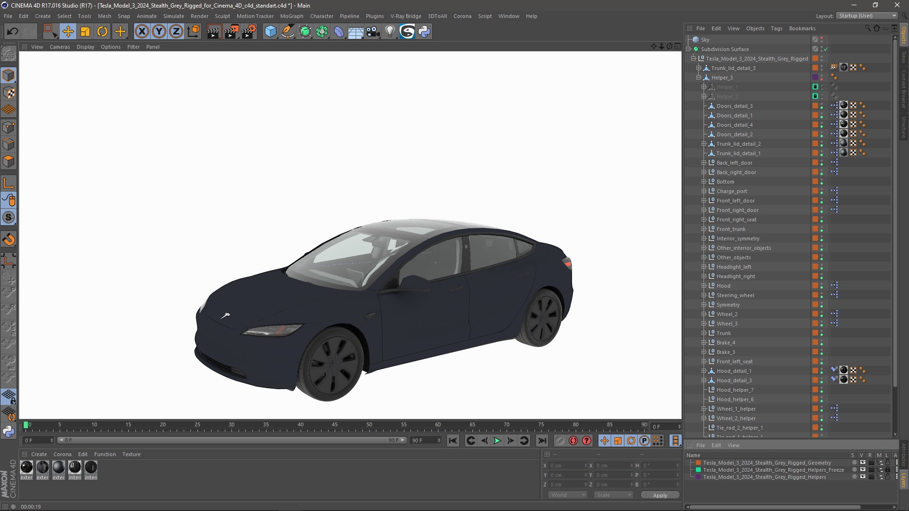Click the Undo arrow icon
This screenshot has width=909, height=511.
13,32
